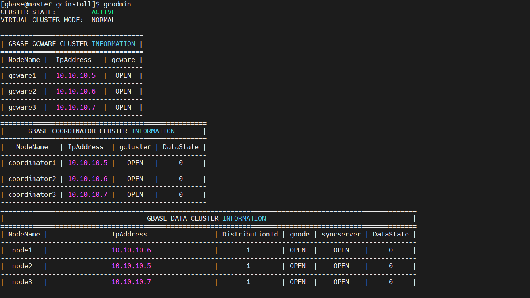Image resolution: width=530 pixels, height=298 pixels.
Task: Click the gcadmin command text
Action: [117, 4]
